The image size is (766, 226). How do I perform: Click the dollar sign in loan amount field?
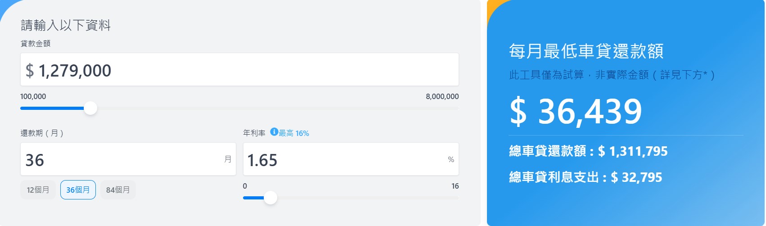[x=30, y=71]
